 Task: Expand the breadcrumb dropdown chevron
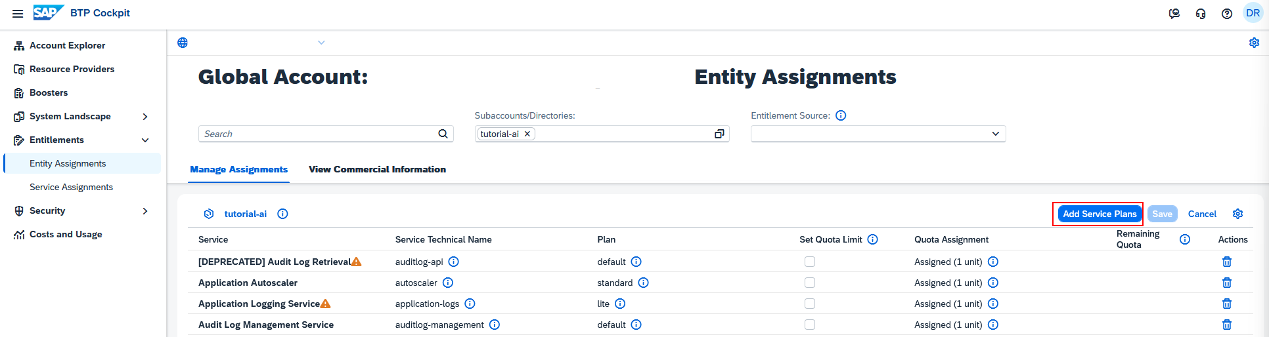coord(321,43)
